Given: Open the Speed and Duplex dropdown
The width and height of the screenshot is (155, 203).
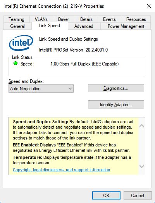Looking at the screenshot, I should 41,89.
